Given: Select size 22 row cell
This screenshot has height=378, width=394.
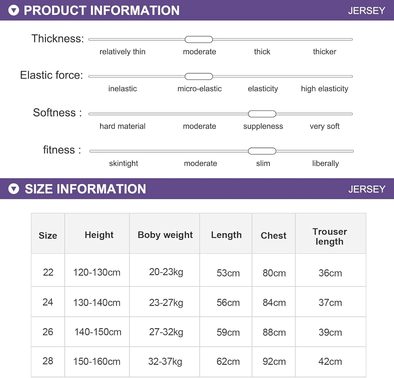Looking at the screenshot, I should [48, 272].
